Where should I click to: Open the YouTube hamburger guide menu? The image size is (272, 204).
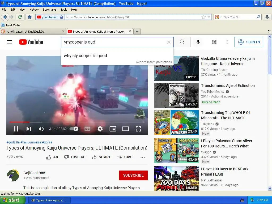point(10,42)
